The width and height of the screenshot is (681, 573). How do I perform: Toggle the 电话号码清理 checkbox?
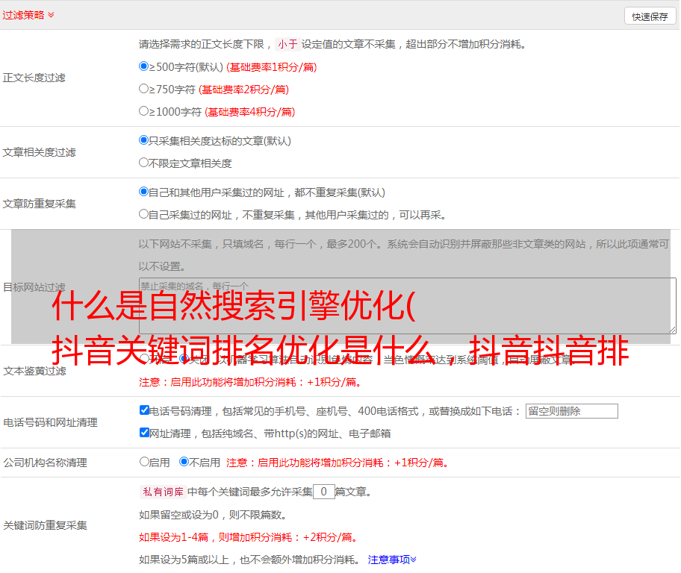click(144, 410)
